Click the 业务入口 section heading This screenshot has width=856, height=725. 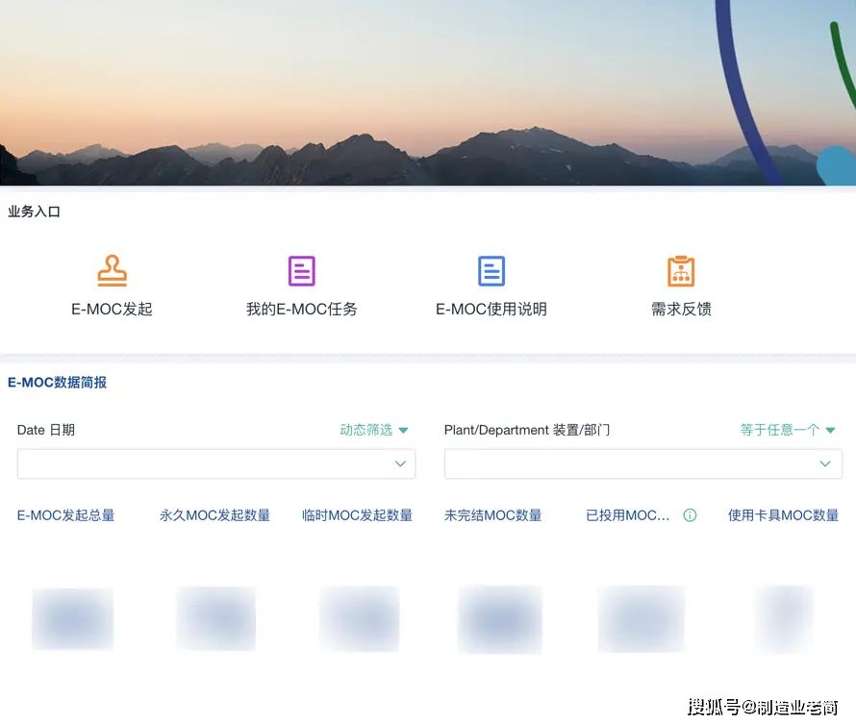tap(35, 212)
